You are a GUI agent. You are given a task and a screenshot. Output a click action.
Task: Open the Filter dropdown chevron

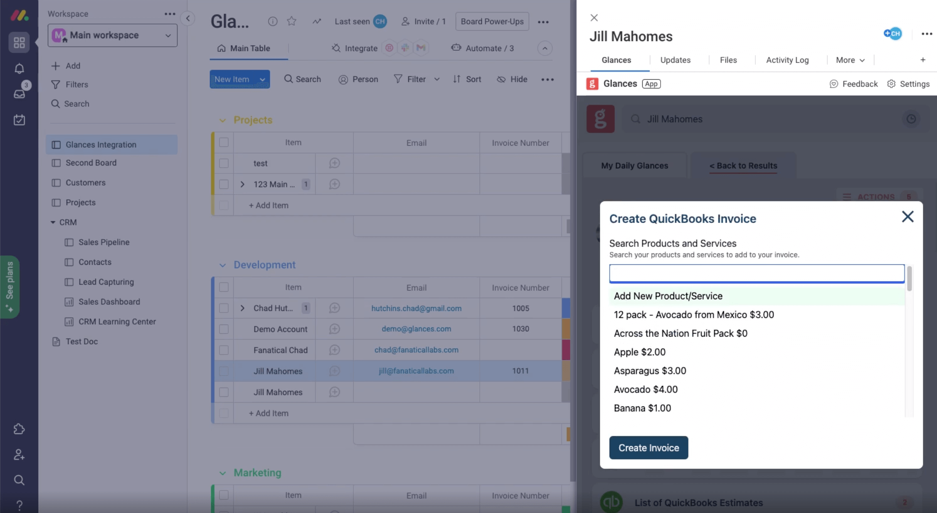tap(437, 79)
